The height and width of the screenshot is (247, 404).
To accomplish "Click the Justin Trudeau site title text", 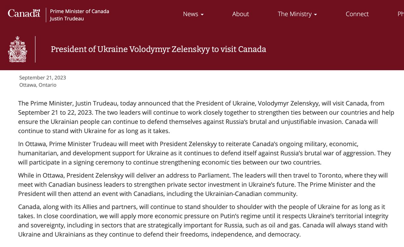I will [67, 19].
